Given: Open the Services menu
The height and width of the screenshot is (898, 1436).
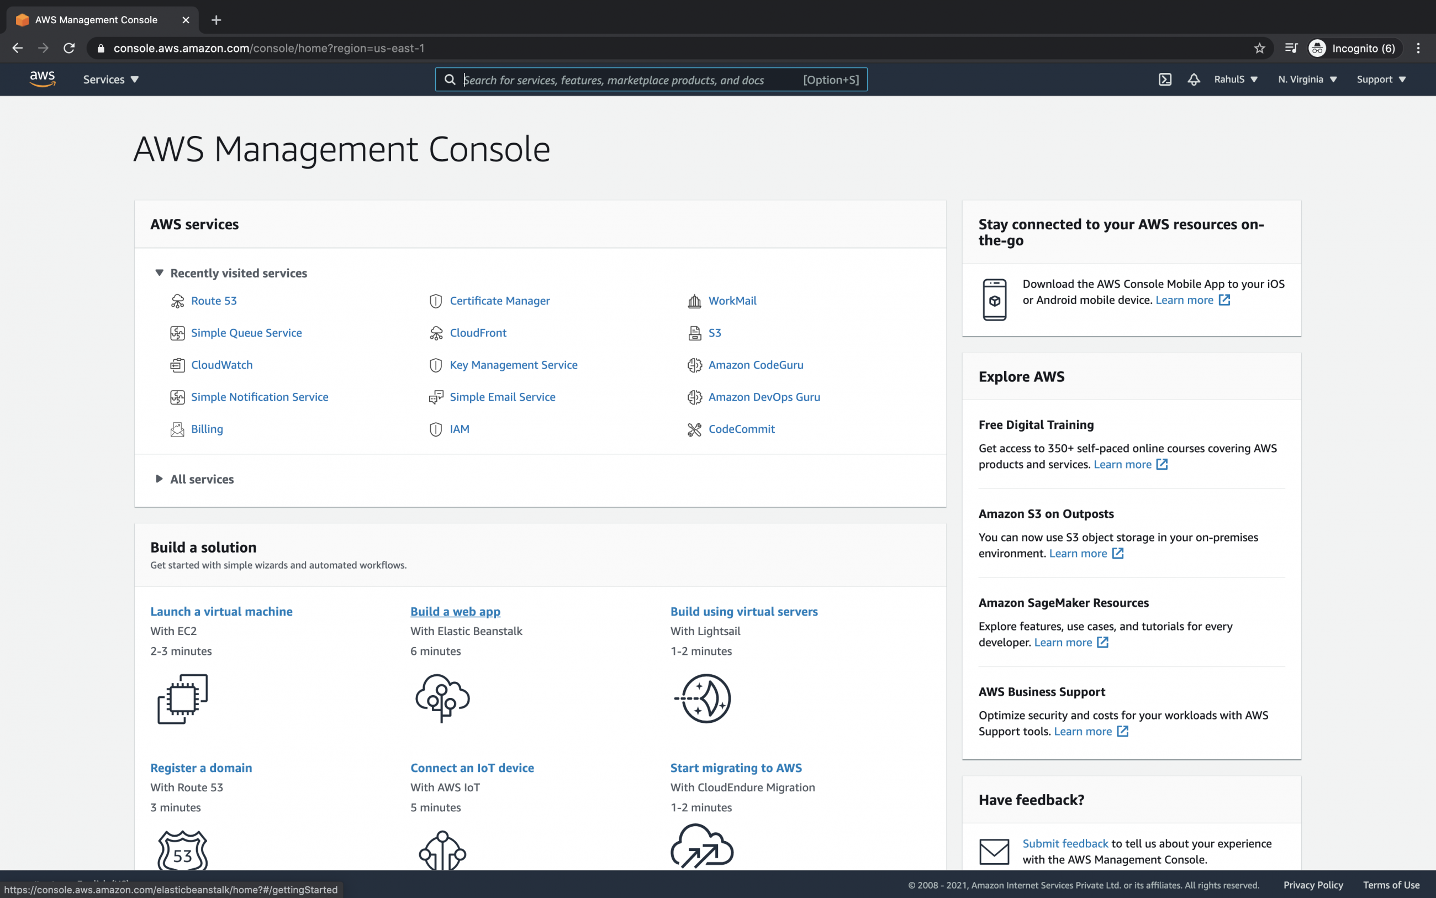Looking at the screenshot, I should click(x=110, y=79).
